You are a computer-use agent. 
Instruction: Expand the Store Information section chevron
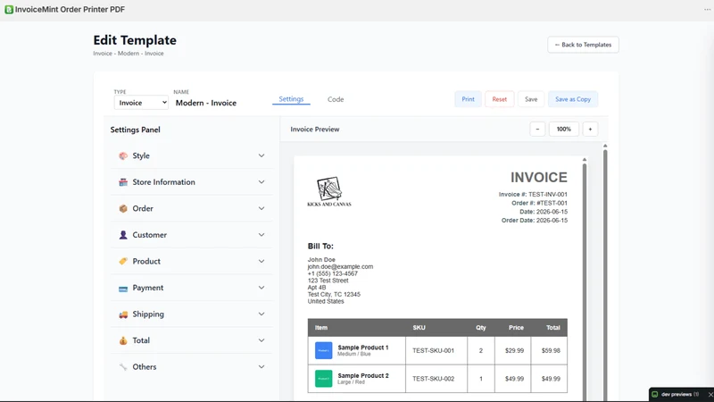point(262,182)
